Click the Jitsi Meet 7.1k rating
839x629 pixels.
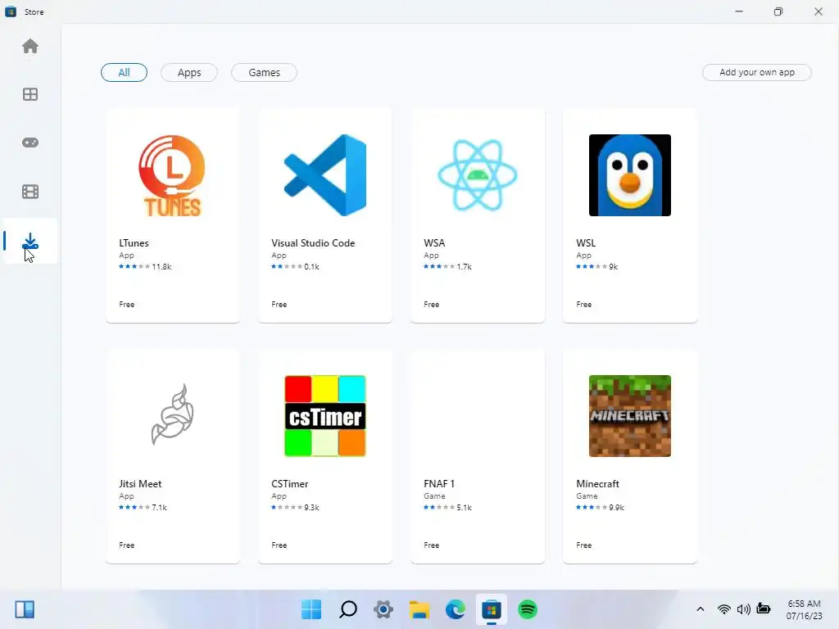pos(143,508)
